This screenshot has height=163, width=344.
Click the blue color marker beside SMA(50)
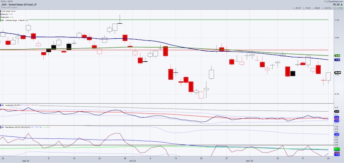tap(1, 14)
